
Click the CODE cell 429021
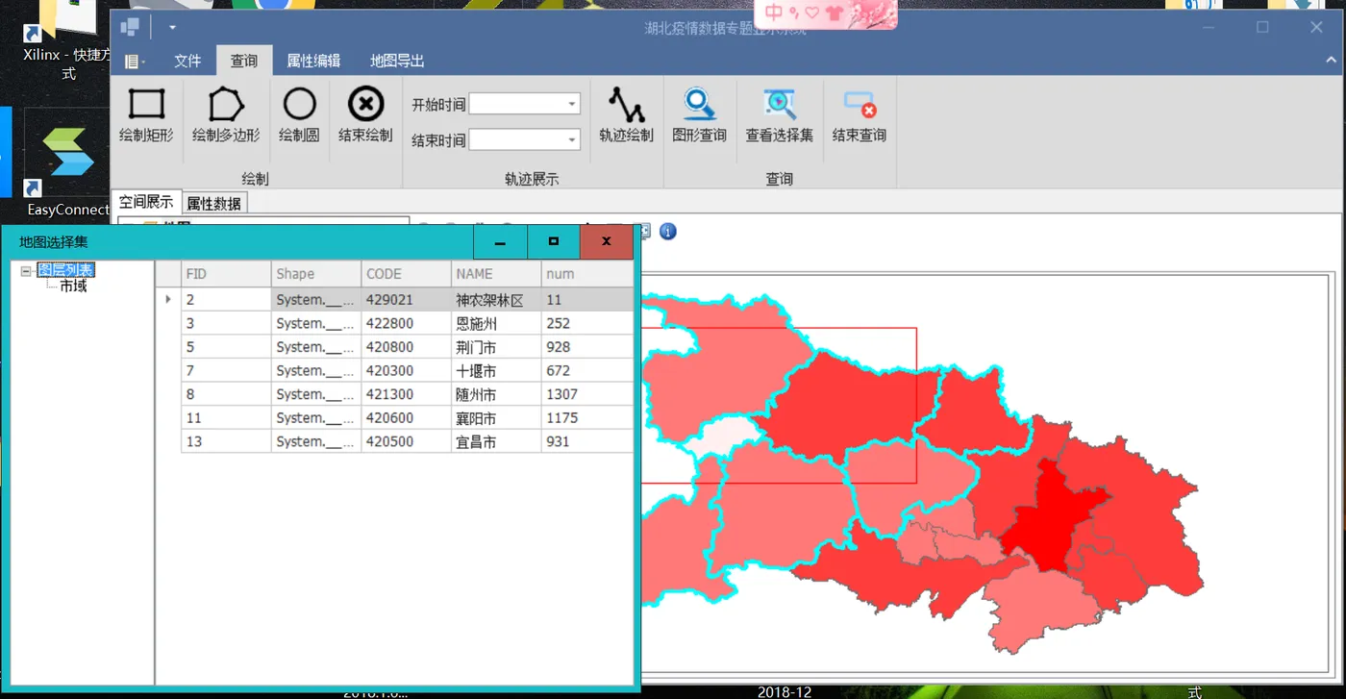(407, 300)
